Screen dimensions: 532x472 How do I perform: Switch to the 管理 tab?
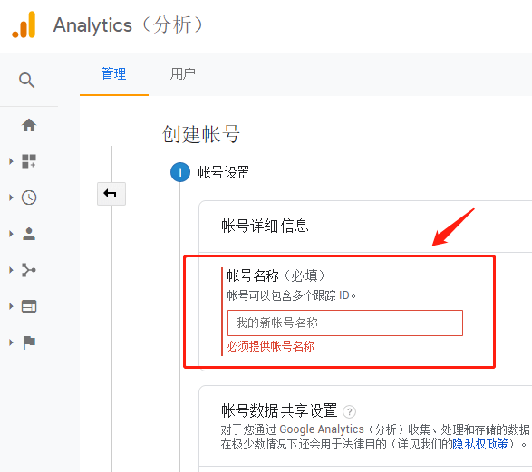(113, 74)
